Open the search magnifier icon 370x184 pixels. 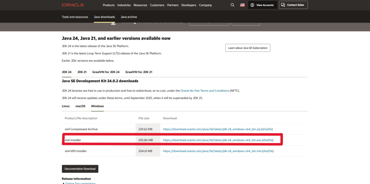(232, 5)
